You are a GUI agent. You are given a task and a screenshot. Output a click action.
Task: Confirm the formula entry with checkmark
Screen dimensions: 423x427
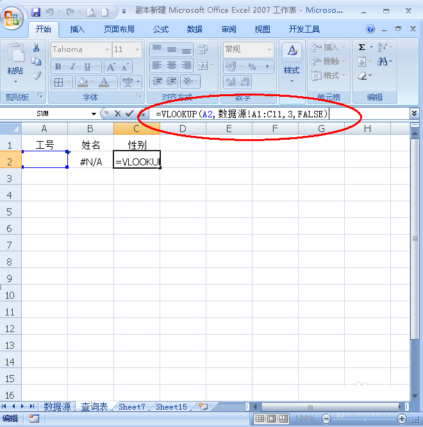129,113
